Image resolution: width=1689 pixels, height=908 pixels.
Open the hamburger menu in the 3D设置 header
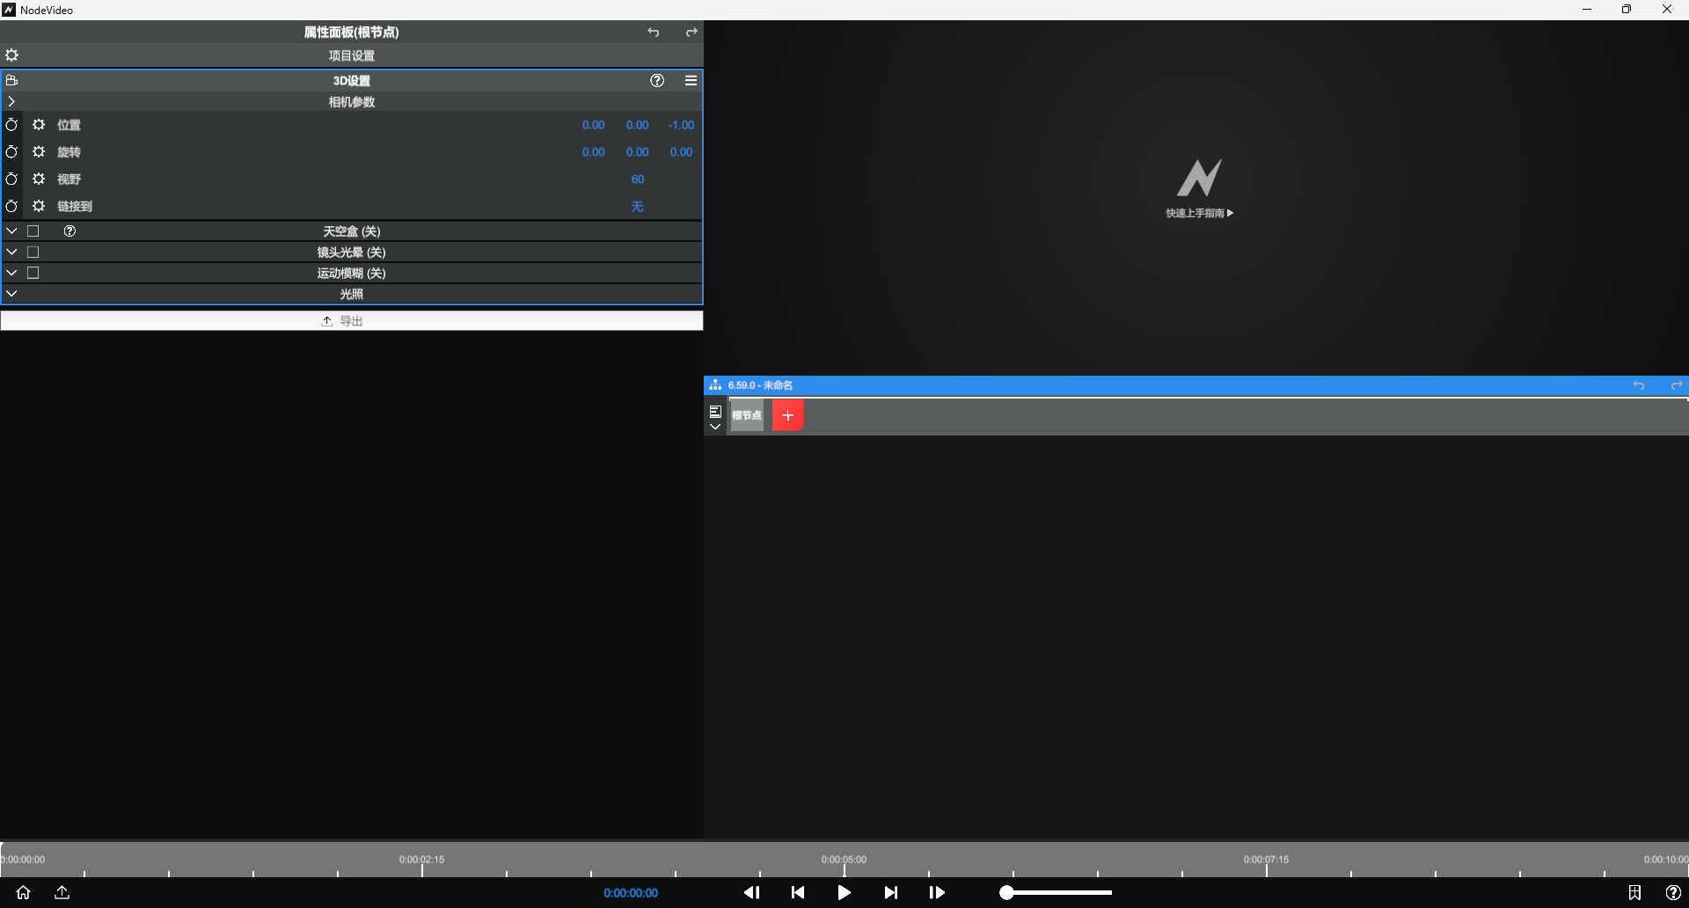pos(691,80)
